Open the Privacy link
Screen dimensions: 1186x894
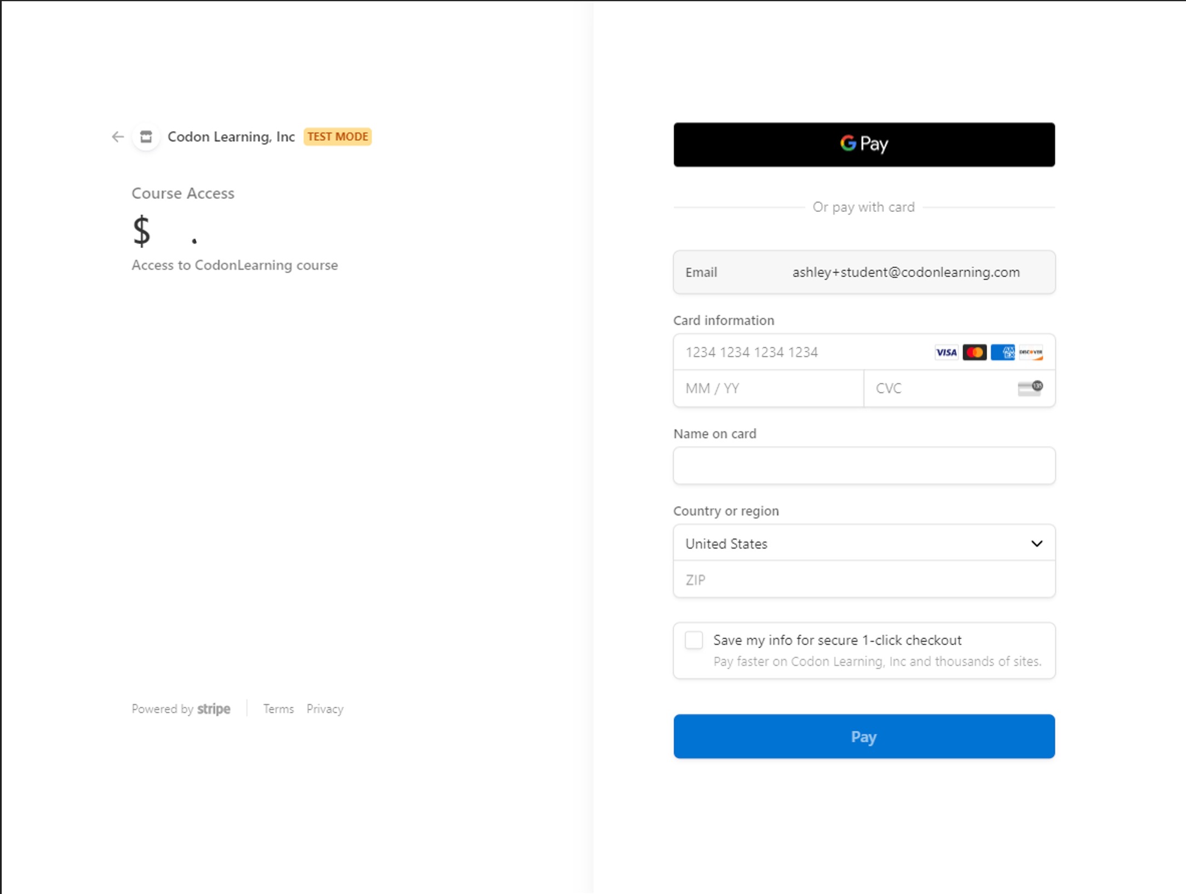(325, 709)
